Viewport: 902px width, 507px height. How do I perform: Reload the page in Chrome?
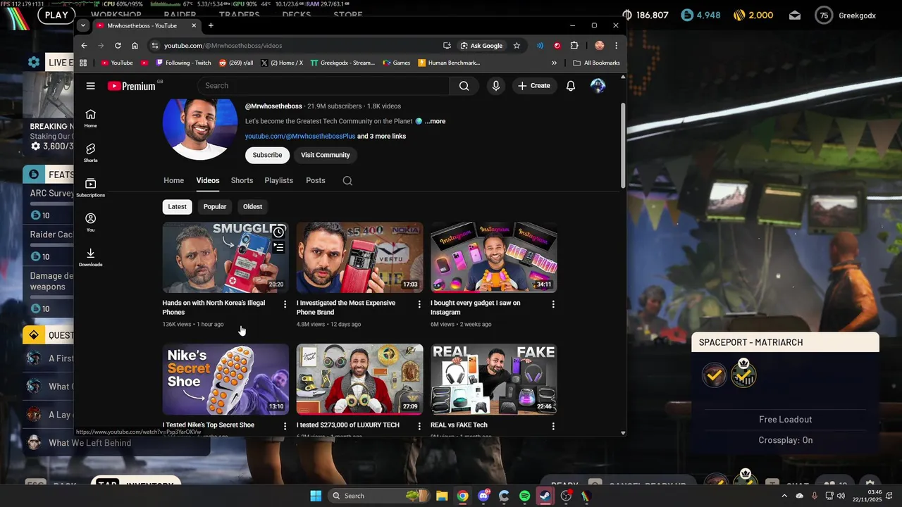(x=118, y=46)
